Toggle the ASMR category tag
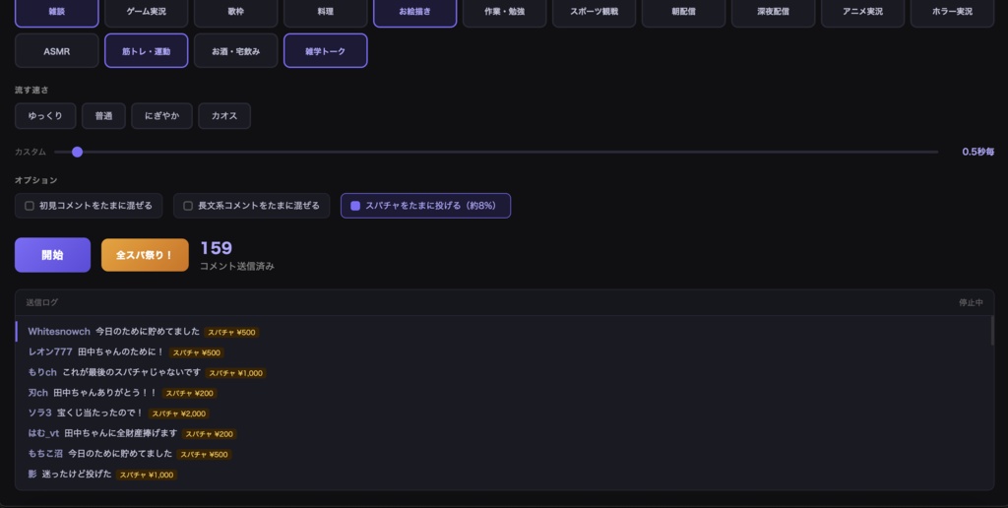Image resolution: width=1008 pixels, height=508 pixels. tap(57, 51)
